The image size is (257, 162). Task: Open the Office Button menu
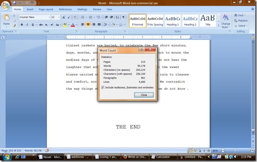pyautogui.click(x=5, y=5)
